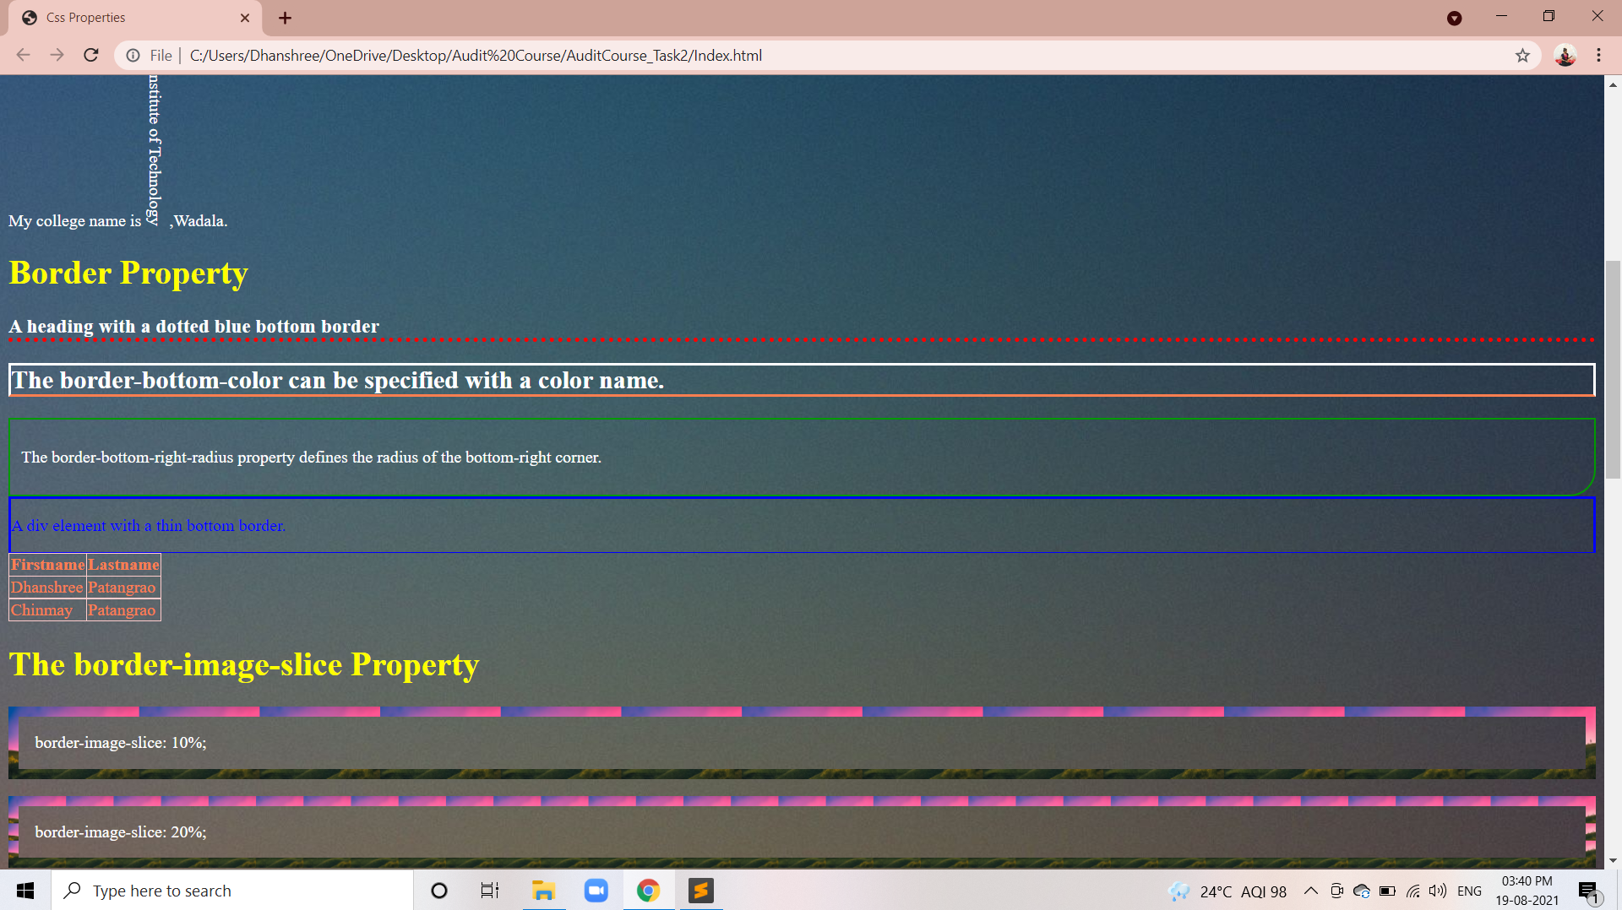Click the scrollbar up arrow
The width and height of the screenshot is (1622, 910).
coord(1613,84)
